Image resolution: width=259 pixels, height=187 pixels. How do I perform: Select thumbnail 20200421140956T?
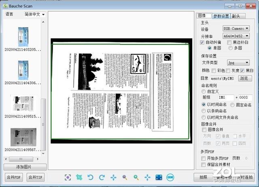click(23, 137)
